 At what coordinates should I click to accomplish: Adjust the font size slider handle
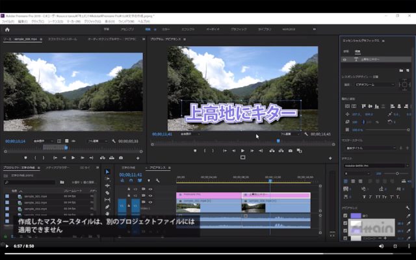coord(397,174)
